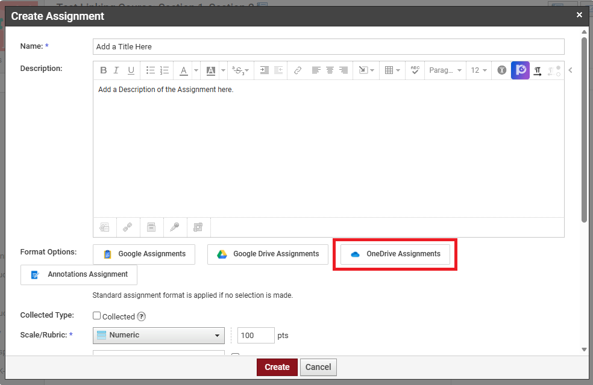The width and height of the screenshot is (593, 385).
Task: Click the Collected help question mark
Action: pyautogui.click(x=141, y=316)
